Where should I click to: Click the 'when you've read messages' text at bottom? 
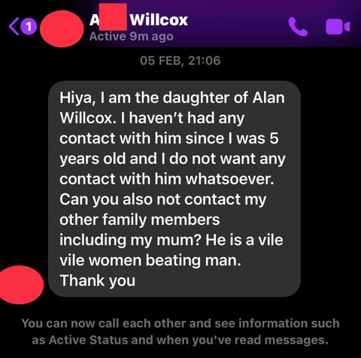242,340
